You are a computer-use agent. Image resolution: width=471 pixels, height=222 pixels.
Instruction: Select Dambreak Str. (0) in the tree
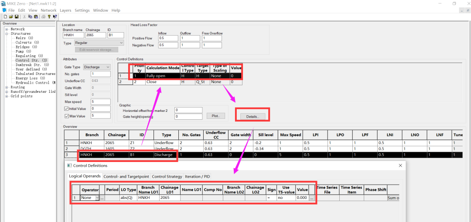click(x=32, y=65)
